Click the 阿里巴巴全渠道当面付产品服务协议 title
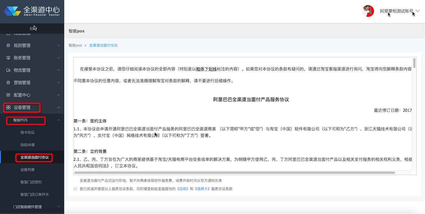The width and height of the screenshot is (425, 214). pos(251,100)
